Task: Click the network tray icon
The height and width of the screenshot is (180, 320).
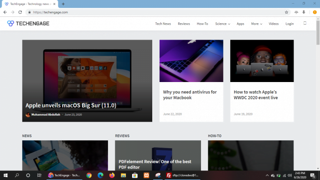Action: [284, 175]
